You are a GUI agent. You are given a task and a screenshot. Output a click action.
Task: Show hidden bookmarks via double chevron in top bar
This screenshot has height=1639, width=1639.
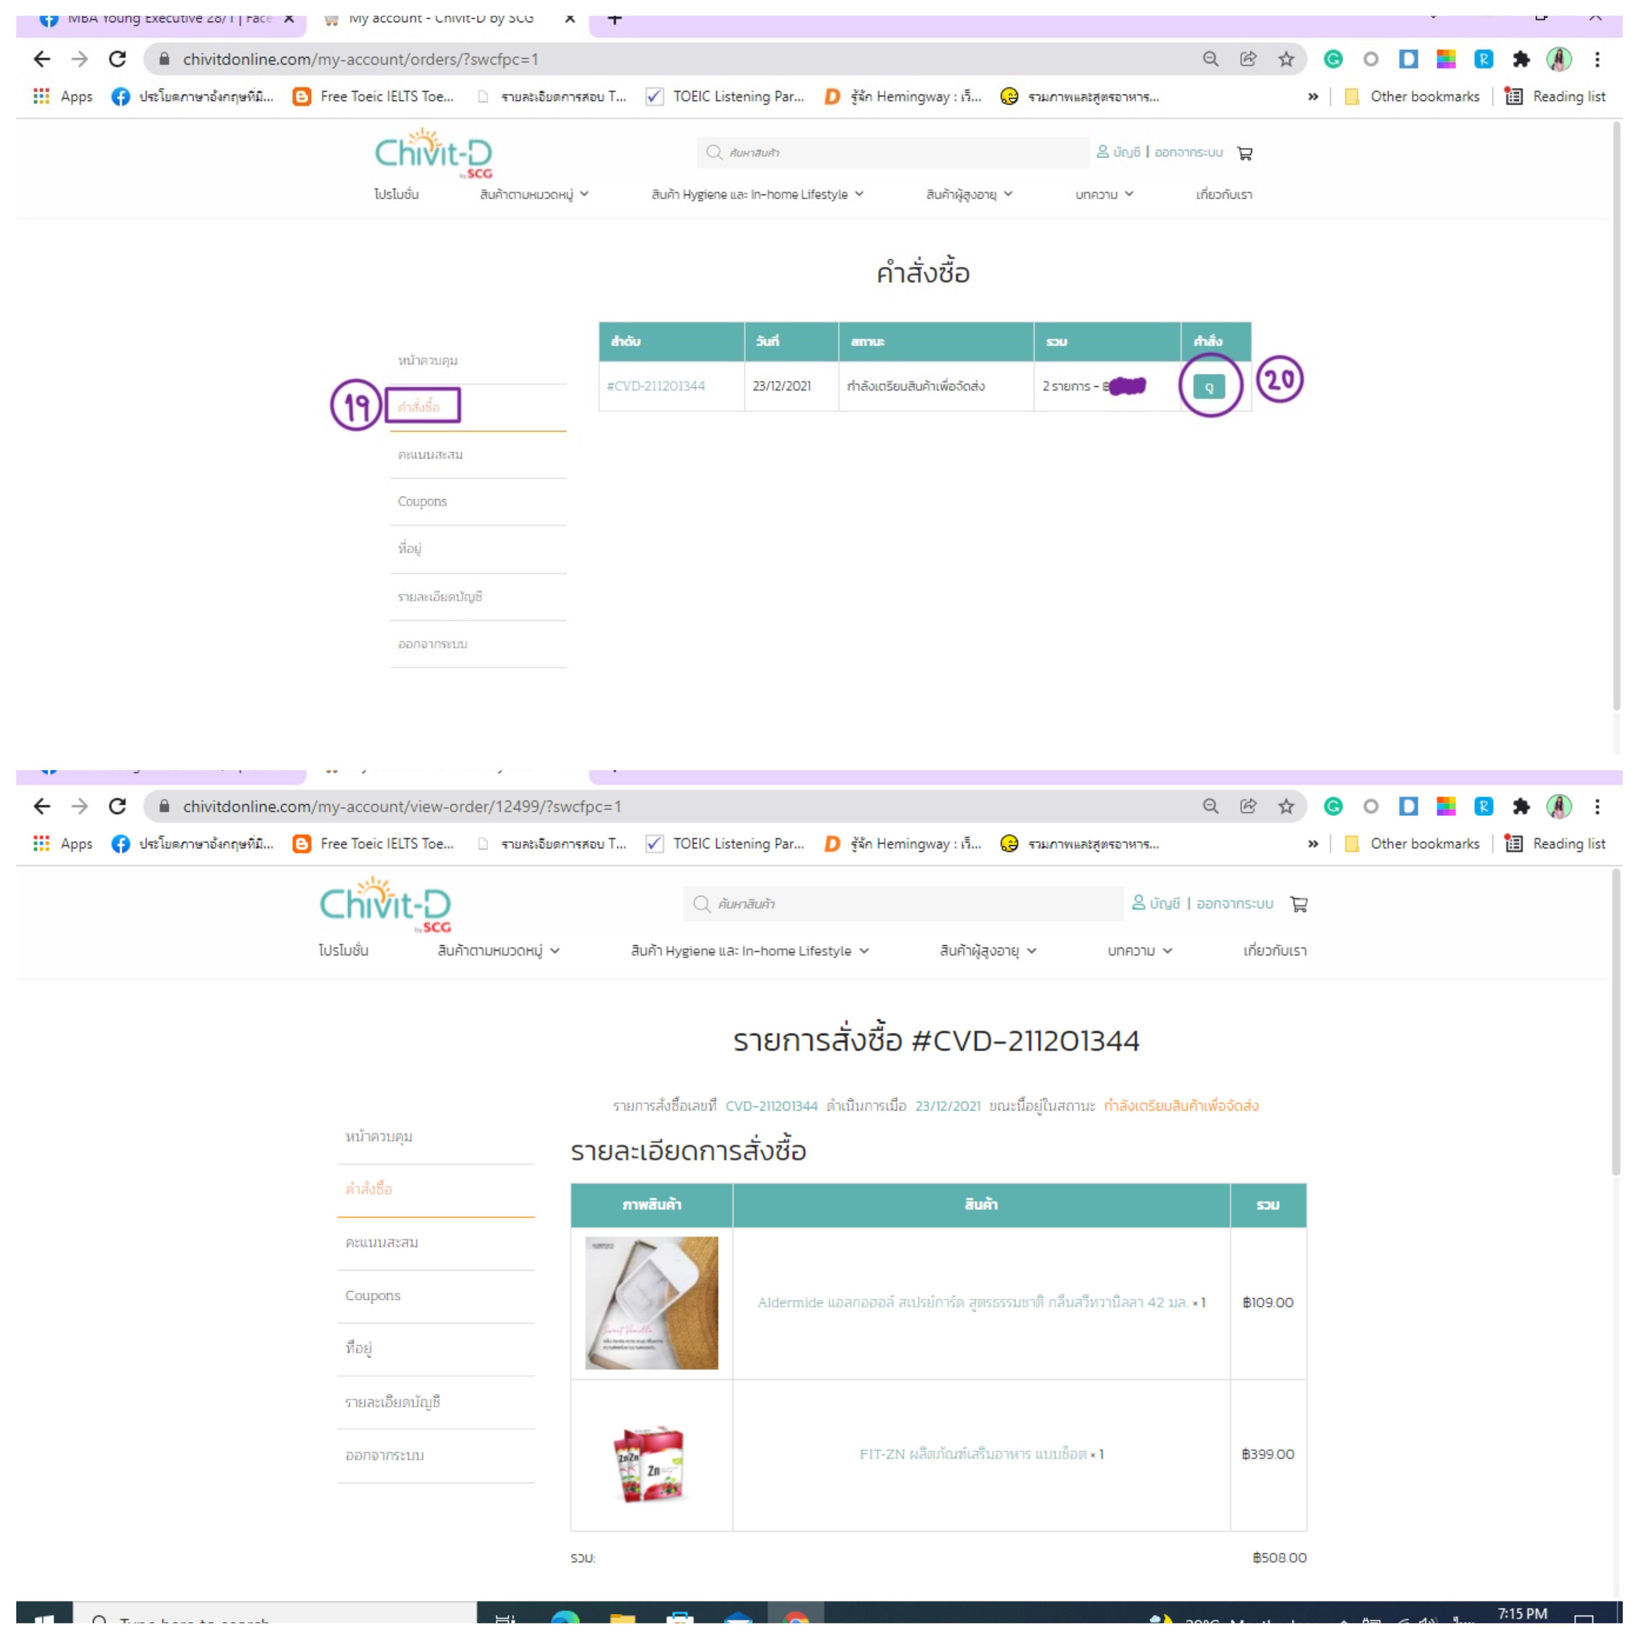coord(1313,97)
